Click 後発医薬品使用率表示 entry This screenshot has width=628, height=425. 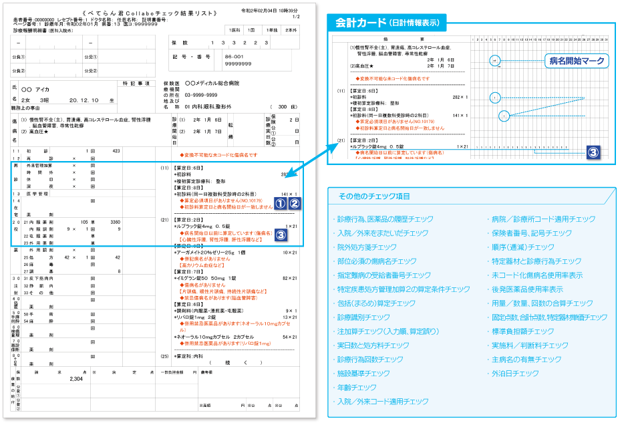[x=527, y=289]
